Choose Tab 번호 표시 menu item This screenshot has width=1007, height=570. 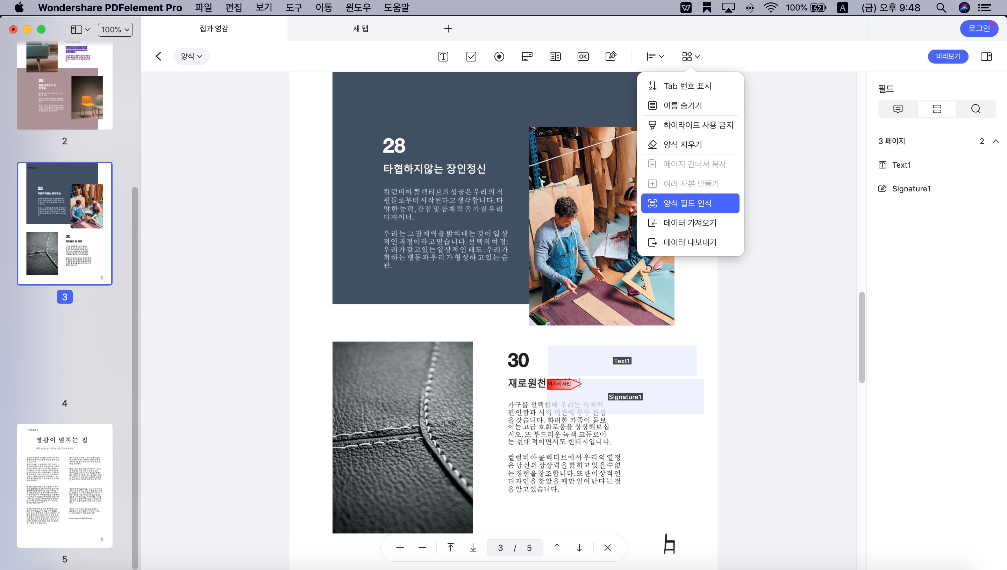pos(690,86)
